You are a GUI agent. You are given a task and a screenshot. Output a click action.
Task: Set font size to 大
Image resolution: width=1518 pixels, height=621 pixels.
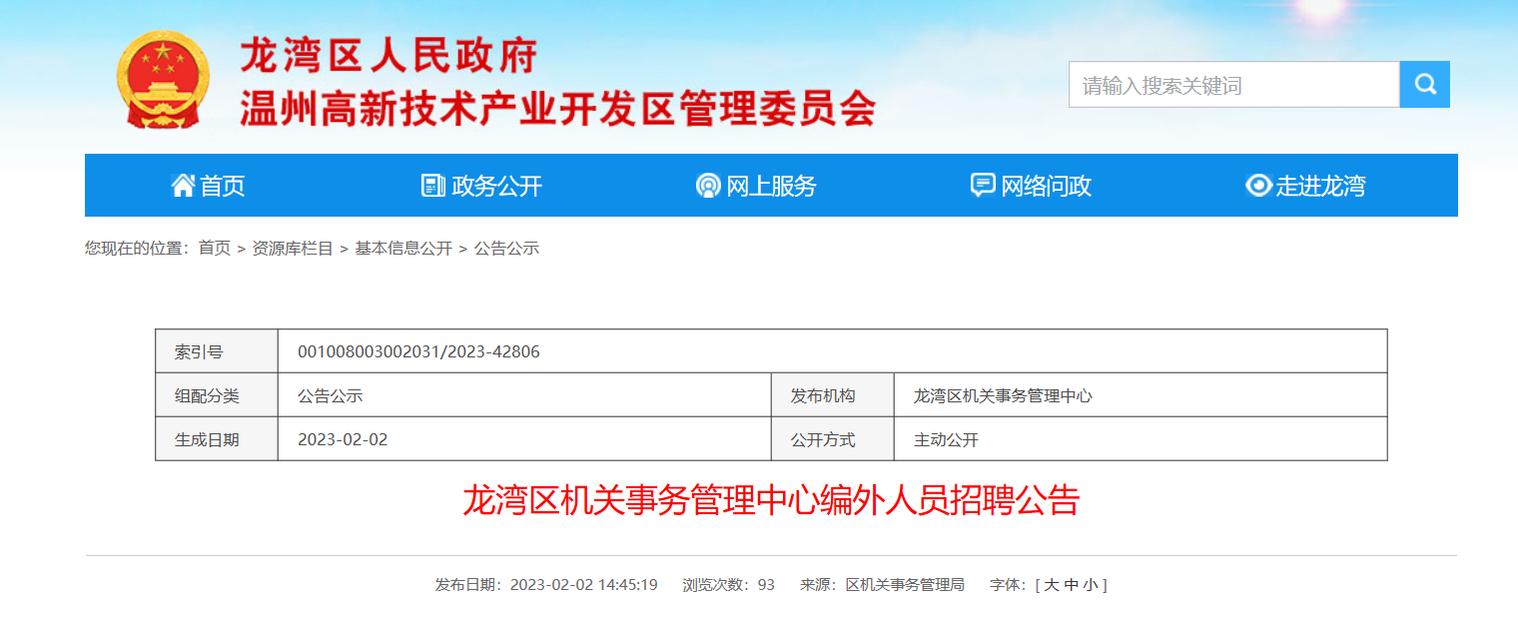pyautogui.click(x=1052, y=585)
